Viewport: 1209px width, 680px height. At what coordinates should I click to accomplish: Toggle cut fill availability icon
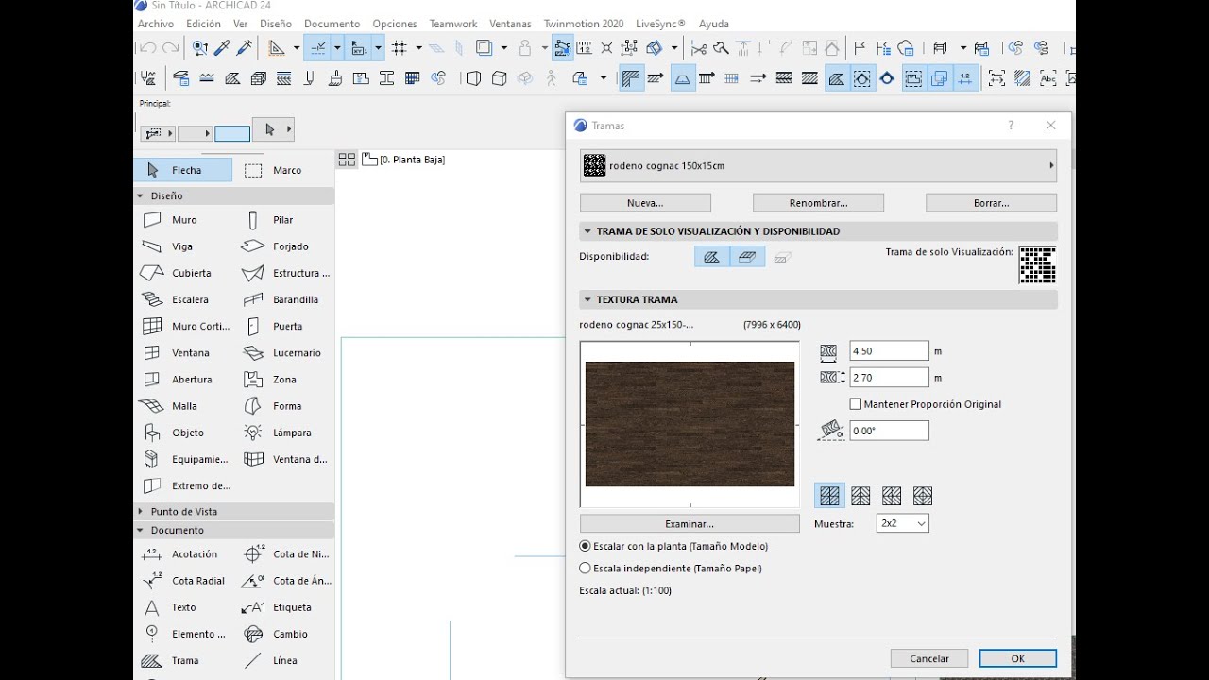point(782,256)
